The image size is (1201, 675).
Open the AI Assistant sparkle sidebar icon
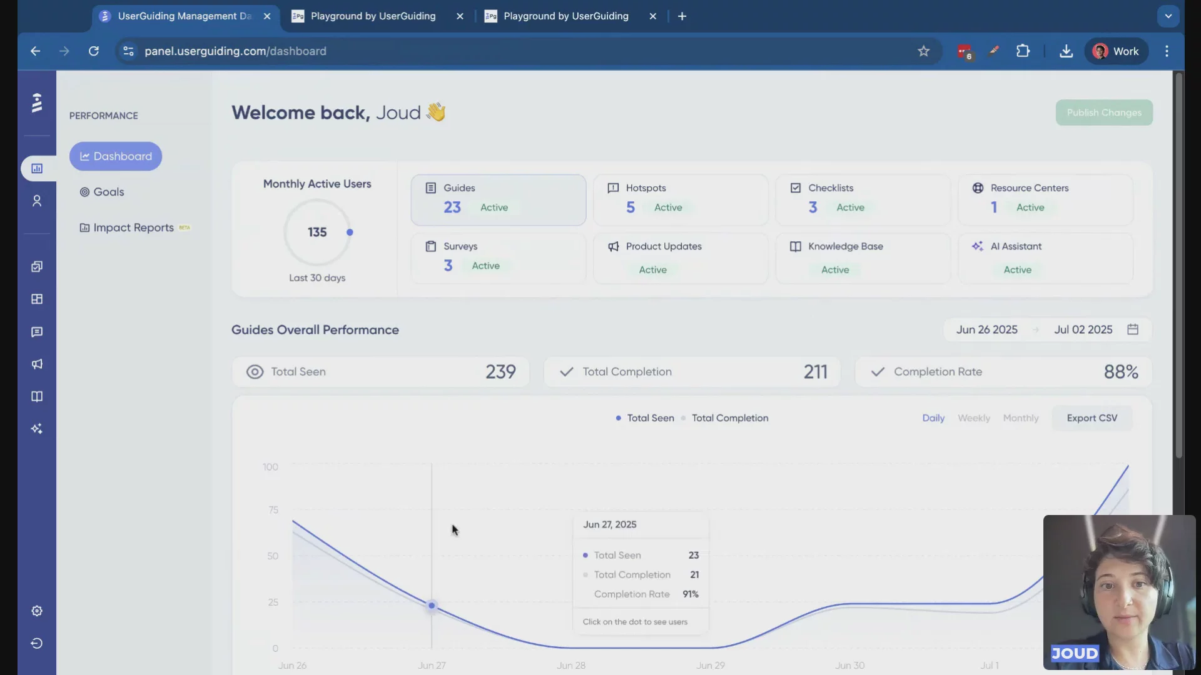click(37, 429)
